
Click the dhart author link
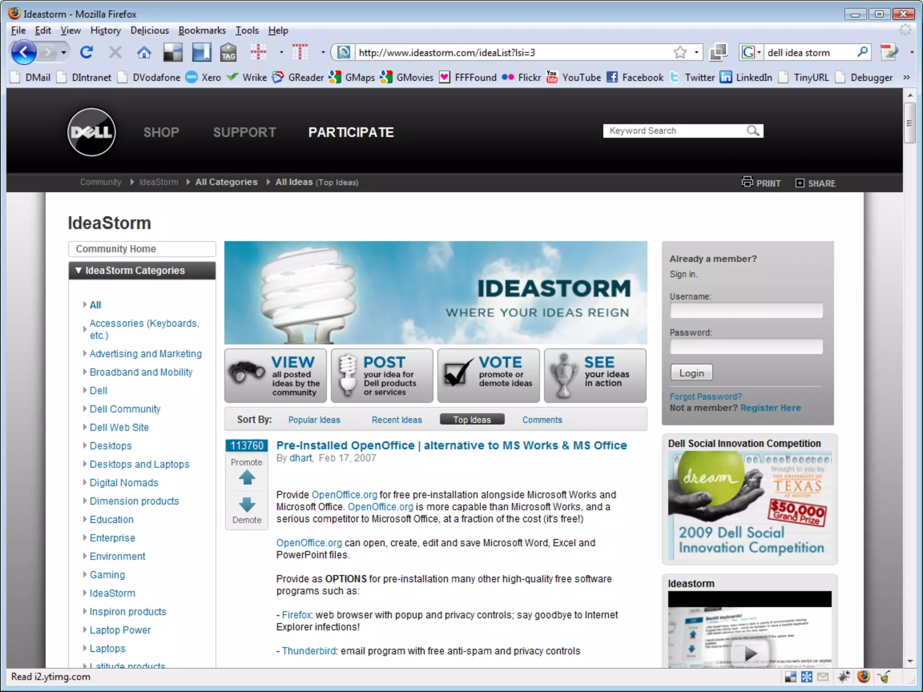300,458
